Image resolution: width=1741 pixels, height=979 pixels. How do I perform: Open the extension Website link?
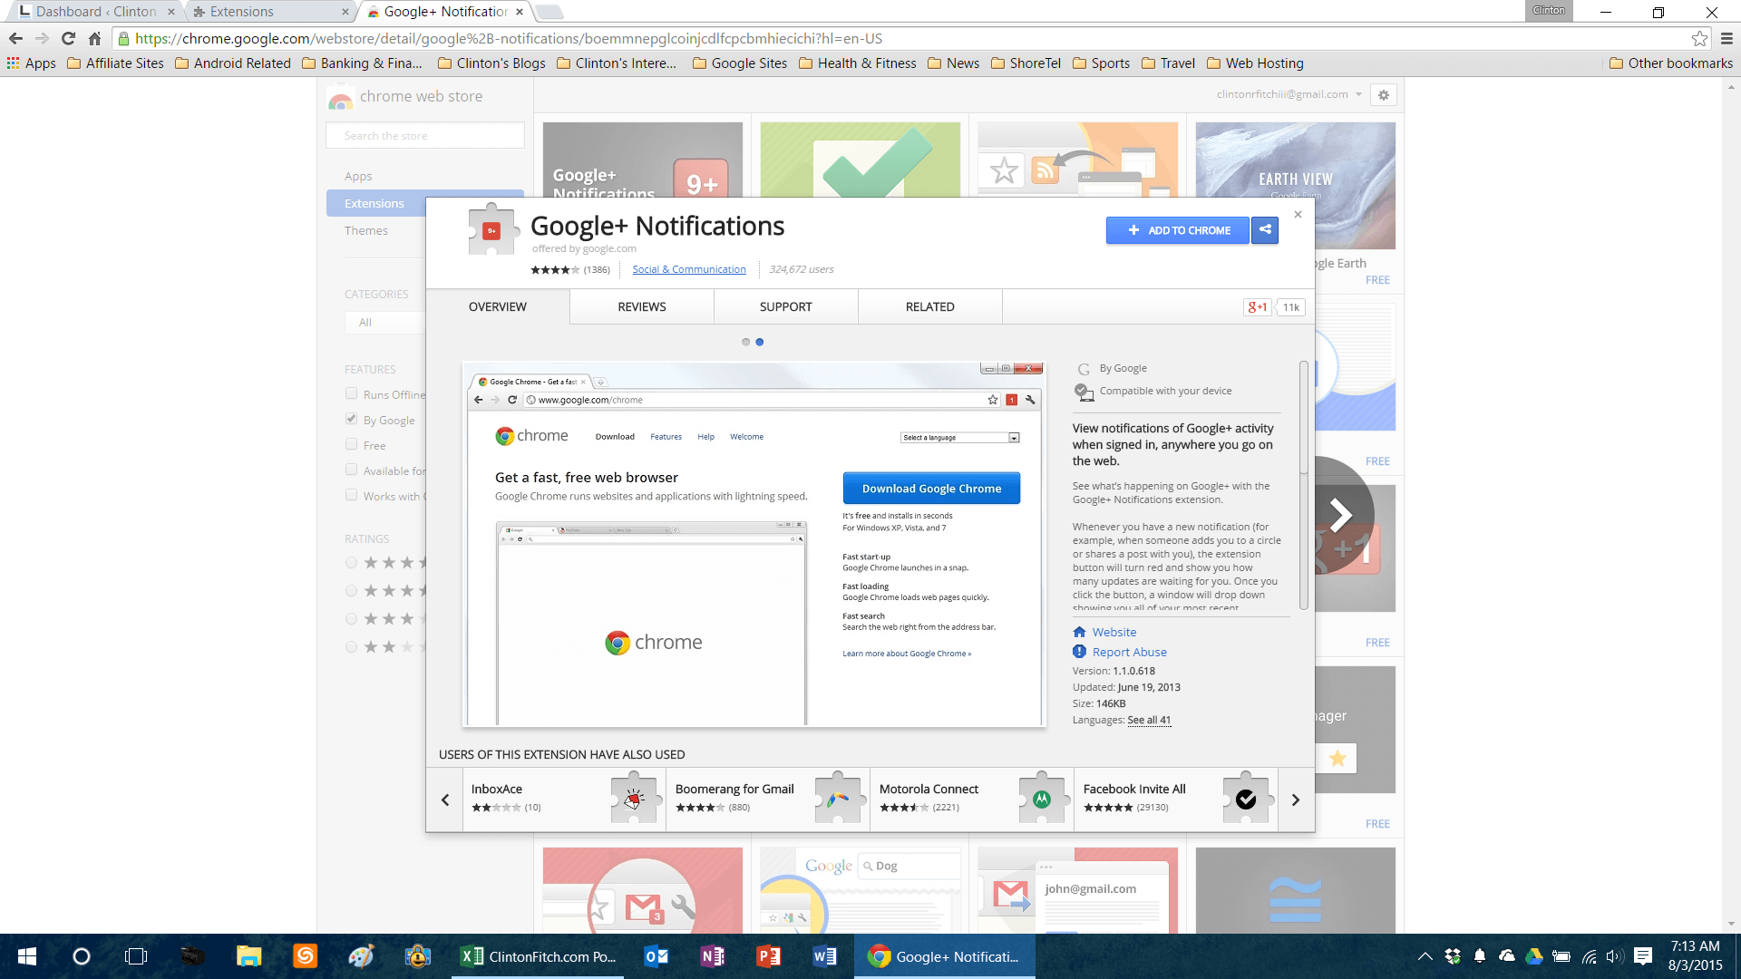point(1114,632)
